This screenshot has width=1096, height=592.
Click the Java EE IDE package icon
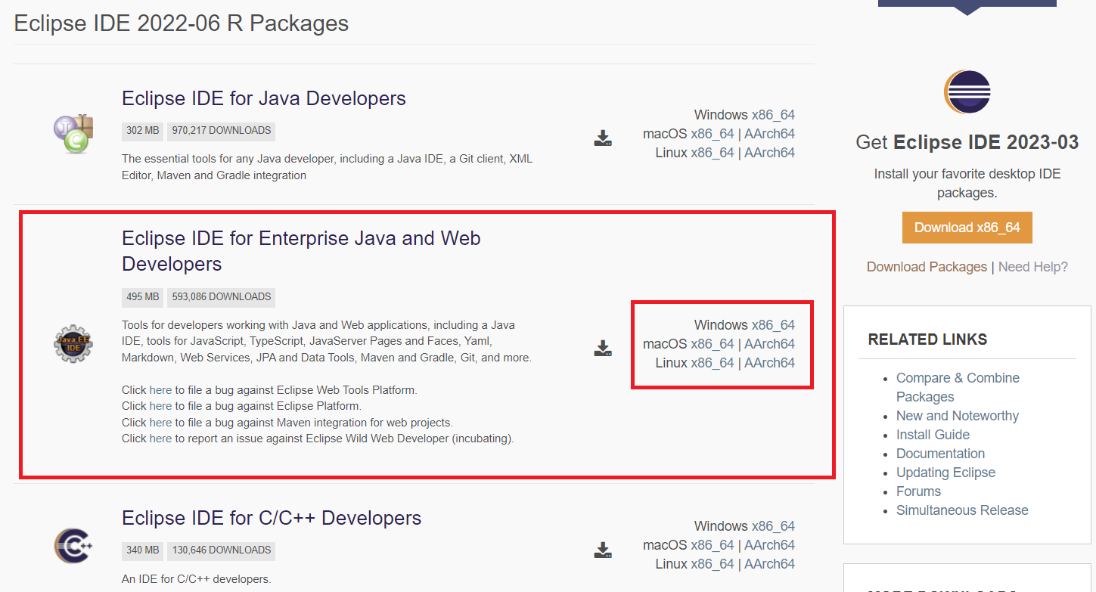73,345
